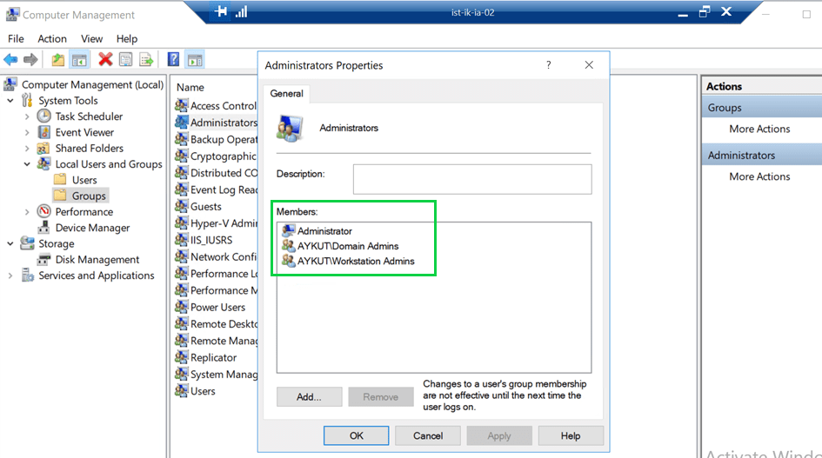Select the AYKUT\Workstation Admins member

coord(355,261)
